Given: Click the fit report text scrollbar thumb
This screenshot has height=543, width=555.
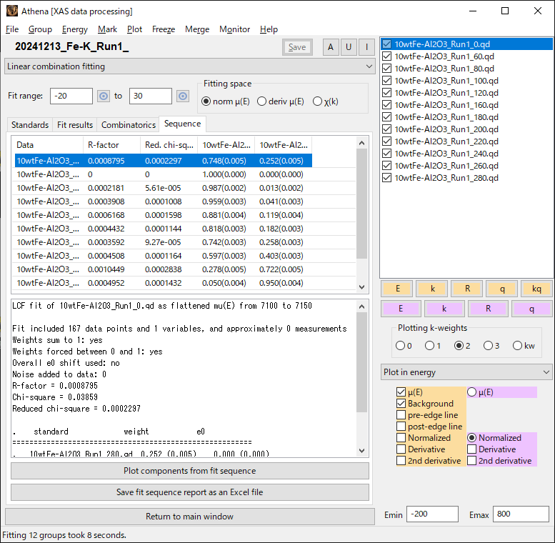Looking at the screenshot, I should pyautogui.click(x=361, y=362).
